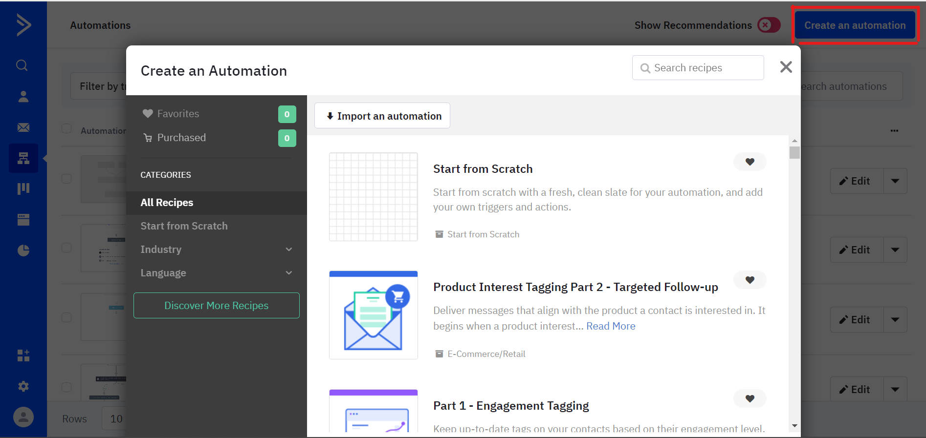Viewport: 926px width, 438px height.
Task: Open Part 1 - Engagement Tagging title
Action: (x=511, y=406)
